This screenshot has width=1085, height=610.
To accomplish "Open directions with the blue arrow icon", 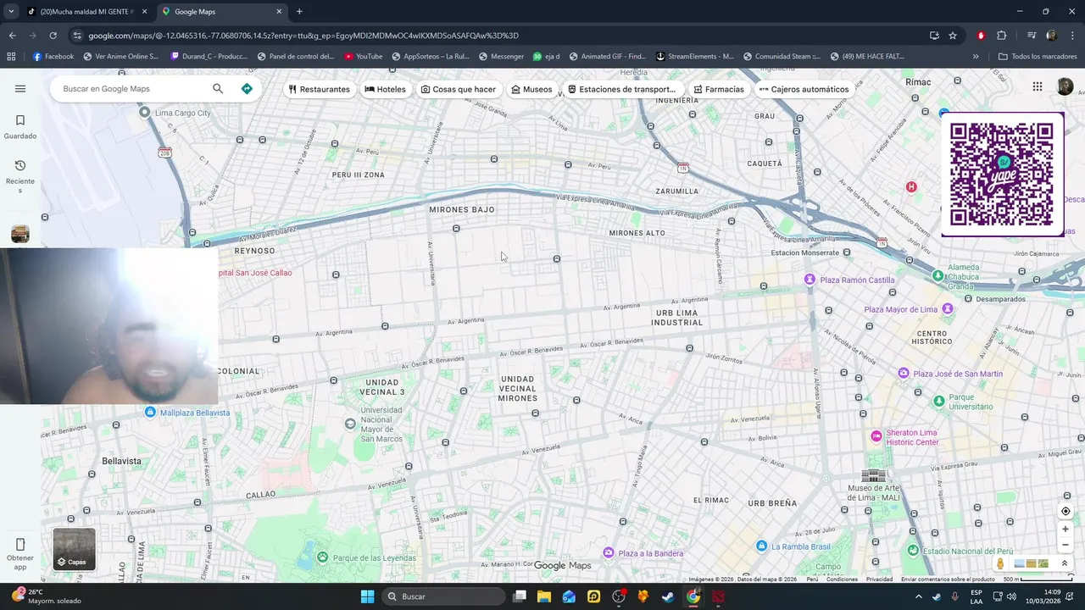I will click(x=247, y=88).
